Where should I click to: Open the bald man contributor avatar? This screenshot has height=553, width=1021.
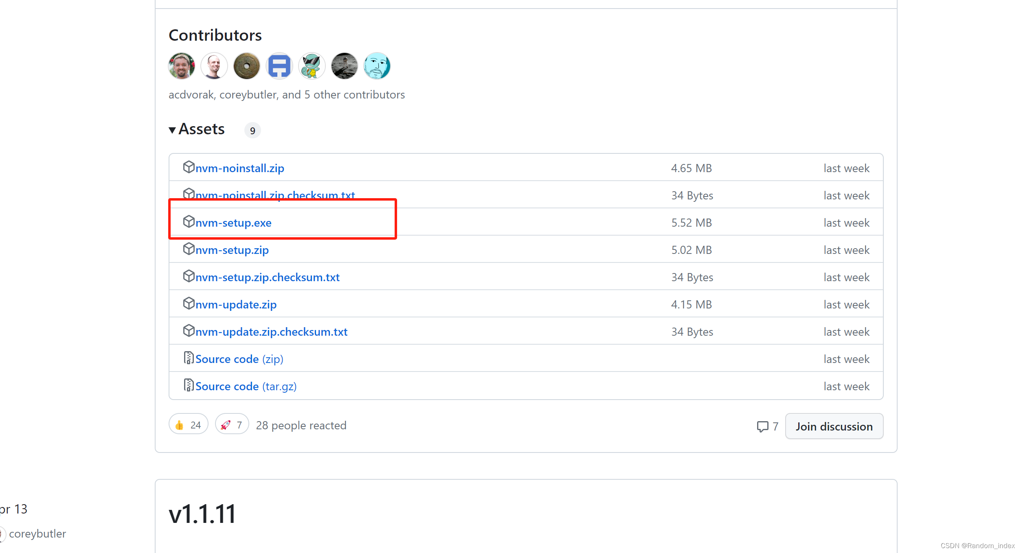click(x=214, y=66)
